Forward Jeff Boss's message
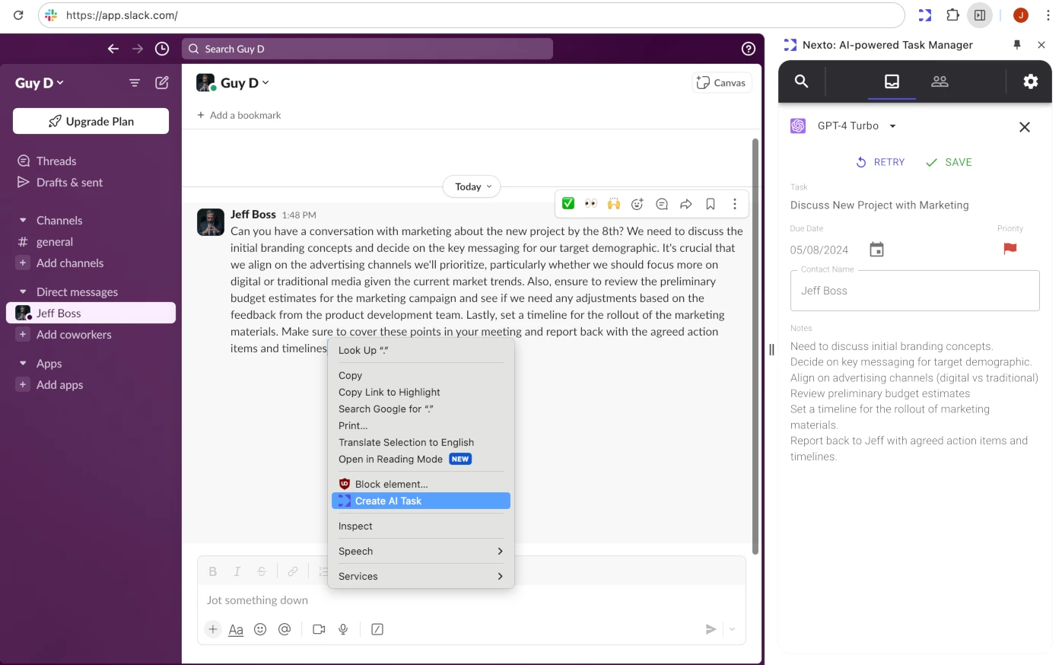The height and width of the screenshot is (665, 1062). [x=685, y=203]
